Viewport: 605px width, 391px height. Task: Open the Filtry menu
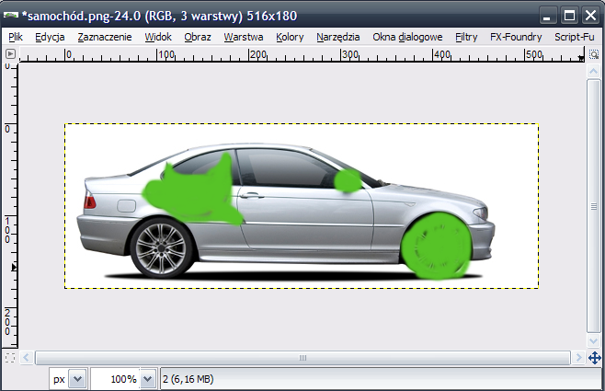point(466,37)
